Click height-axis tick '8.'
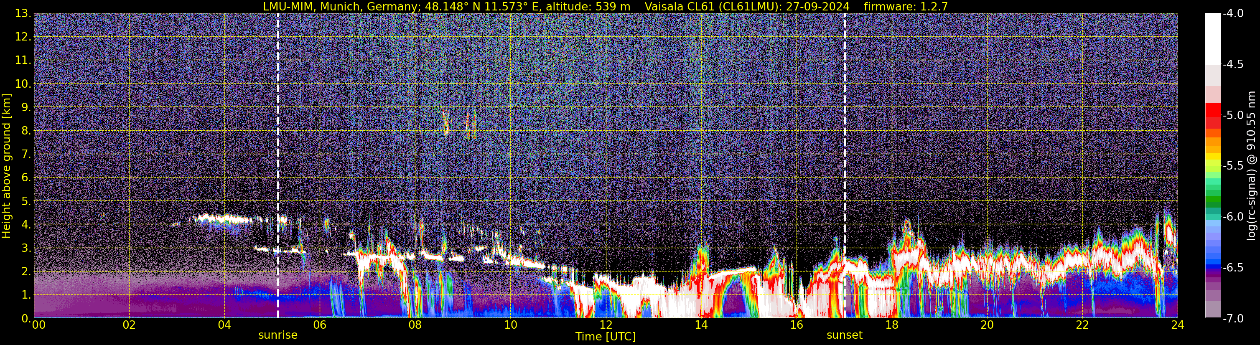Viewport: 1260px width, 345px height. 26,130
